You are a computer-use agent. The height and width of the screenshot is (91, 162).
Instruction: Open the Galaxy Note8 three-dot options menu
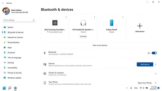[x=123, y=17]
